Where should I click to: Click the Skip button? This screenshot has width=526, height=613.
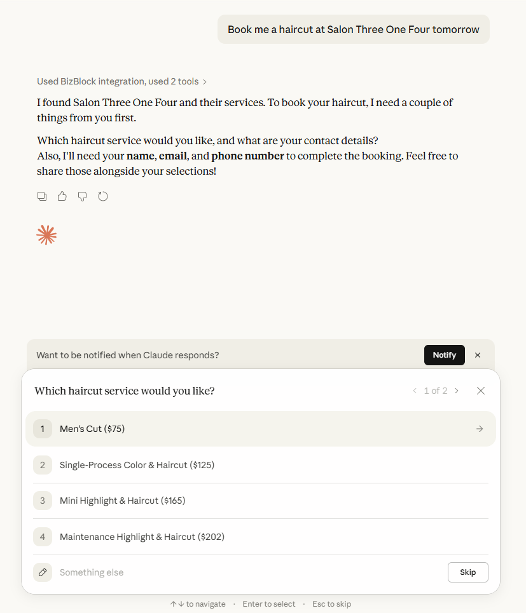pos(467,572)
